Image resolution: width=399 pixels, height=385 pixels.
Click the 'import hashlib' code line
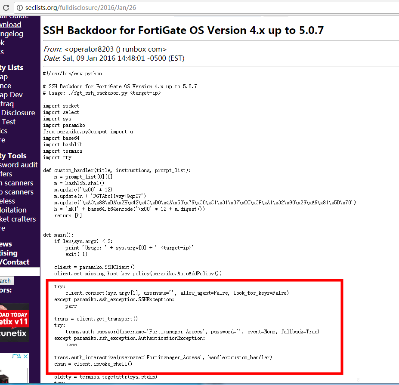coord(63,145)
